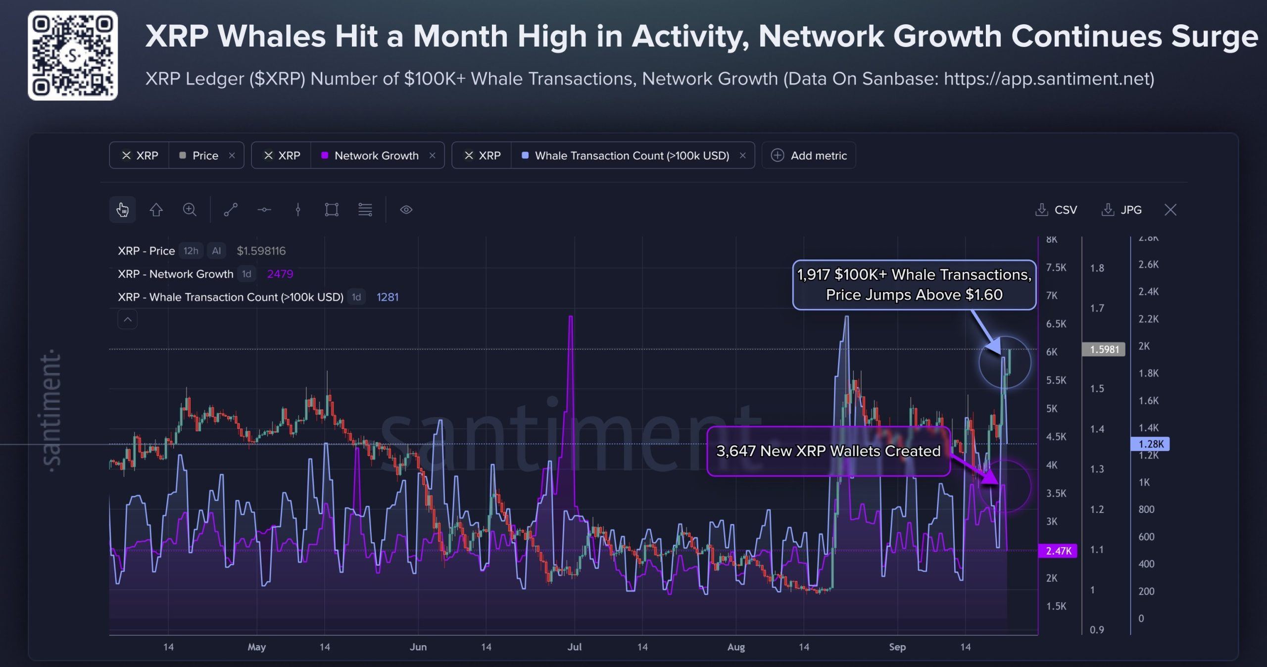The width and height of the screenshot is (1267, 667).
Task: Click the 3,647 New XRP Wallets annotation
Action: (828, 451)
